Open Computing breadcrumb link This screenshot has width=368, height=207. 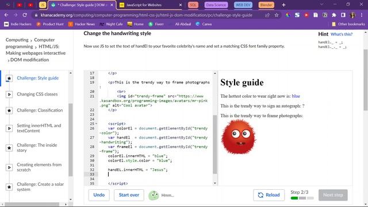click(17, 40)
